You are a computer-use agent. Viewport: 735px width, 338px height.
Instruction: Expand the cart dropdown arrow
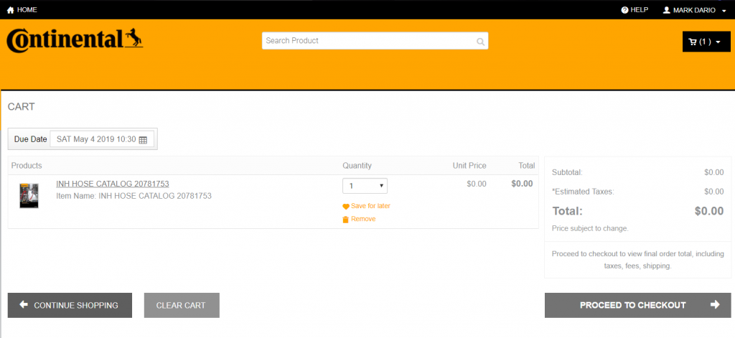coord(718,42)
